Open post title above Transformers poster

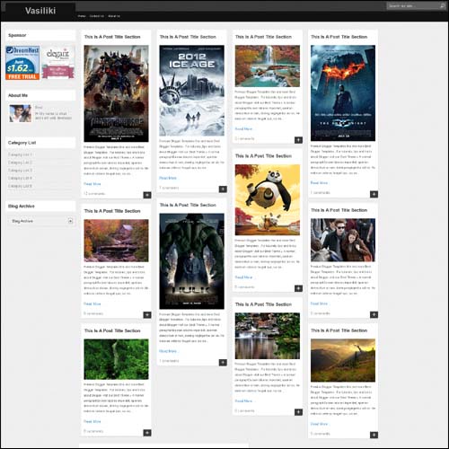point(112,37)
